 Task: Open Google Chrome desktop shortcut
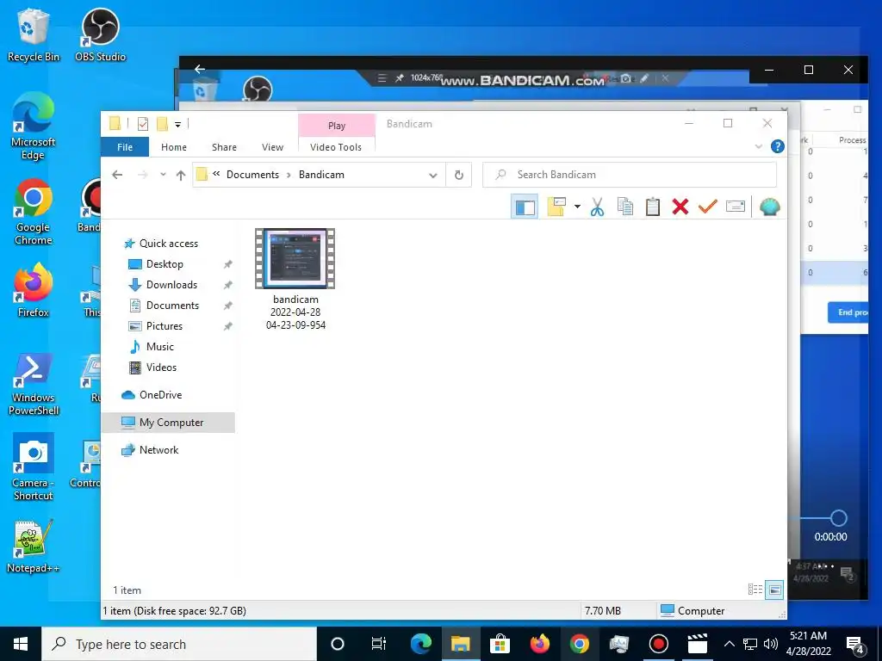[34, 212]
